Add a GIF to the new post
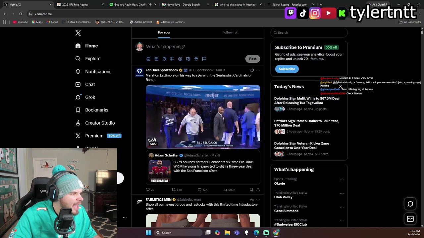Viewport: 424px width, 238px height. coord(156,59)
